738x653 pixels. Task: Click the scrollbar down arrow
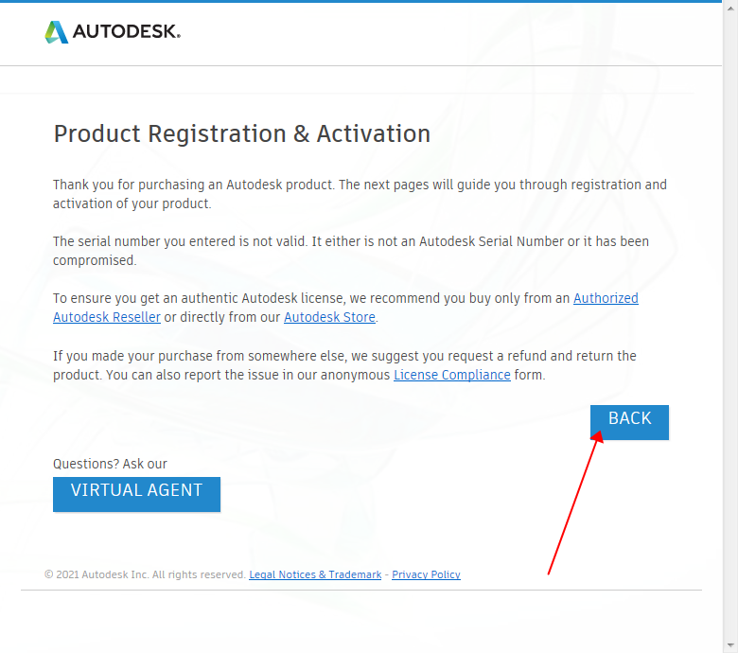click(729, 644)
